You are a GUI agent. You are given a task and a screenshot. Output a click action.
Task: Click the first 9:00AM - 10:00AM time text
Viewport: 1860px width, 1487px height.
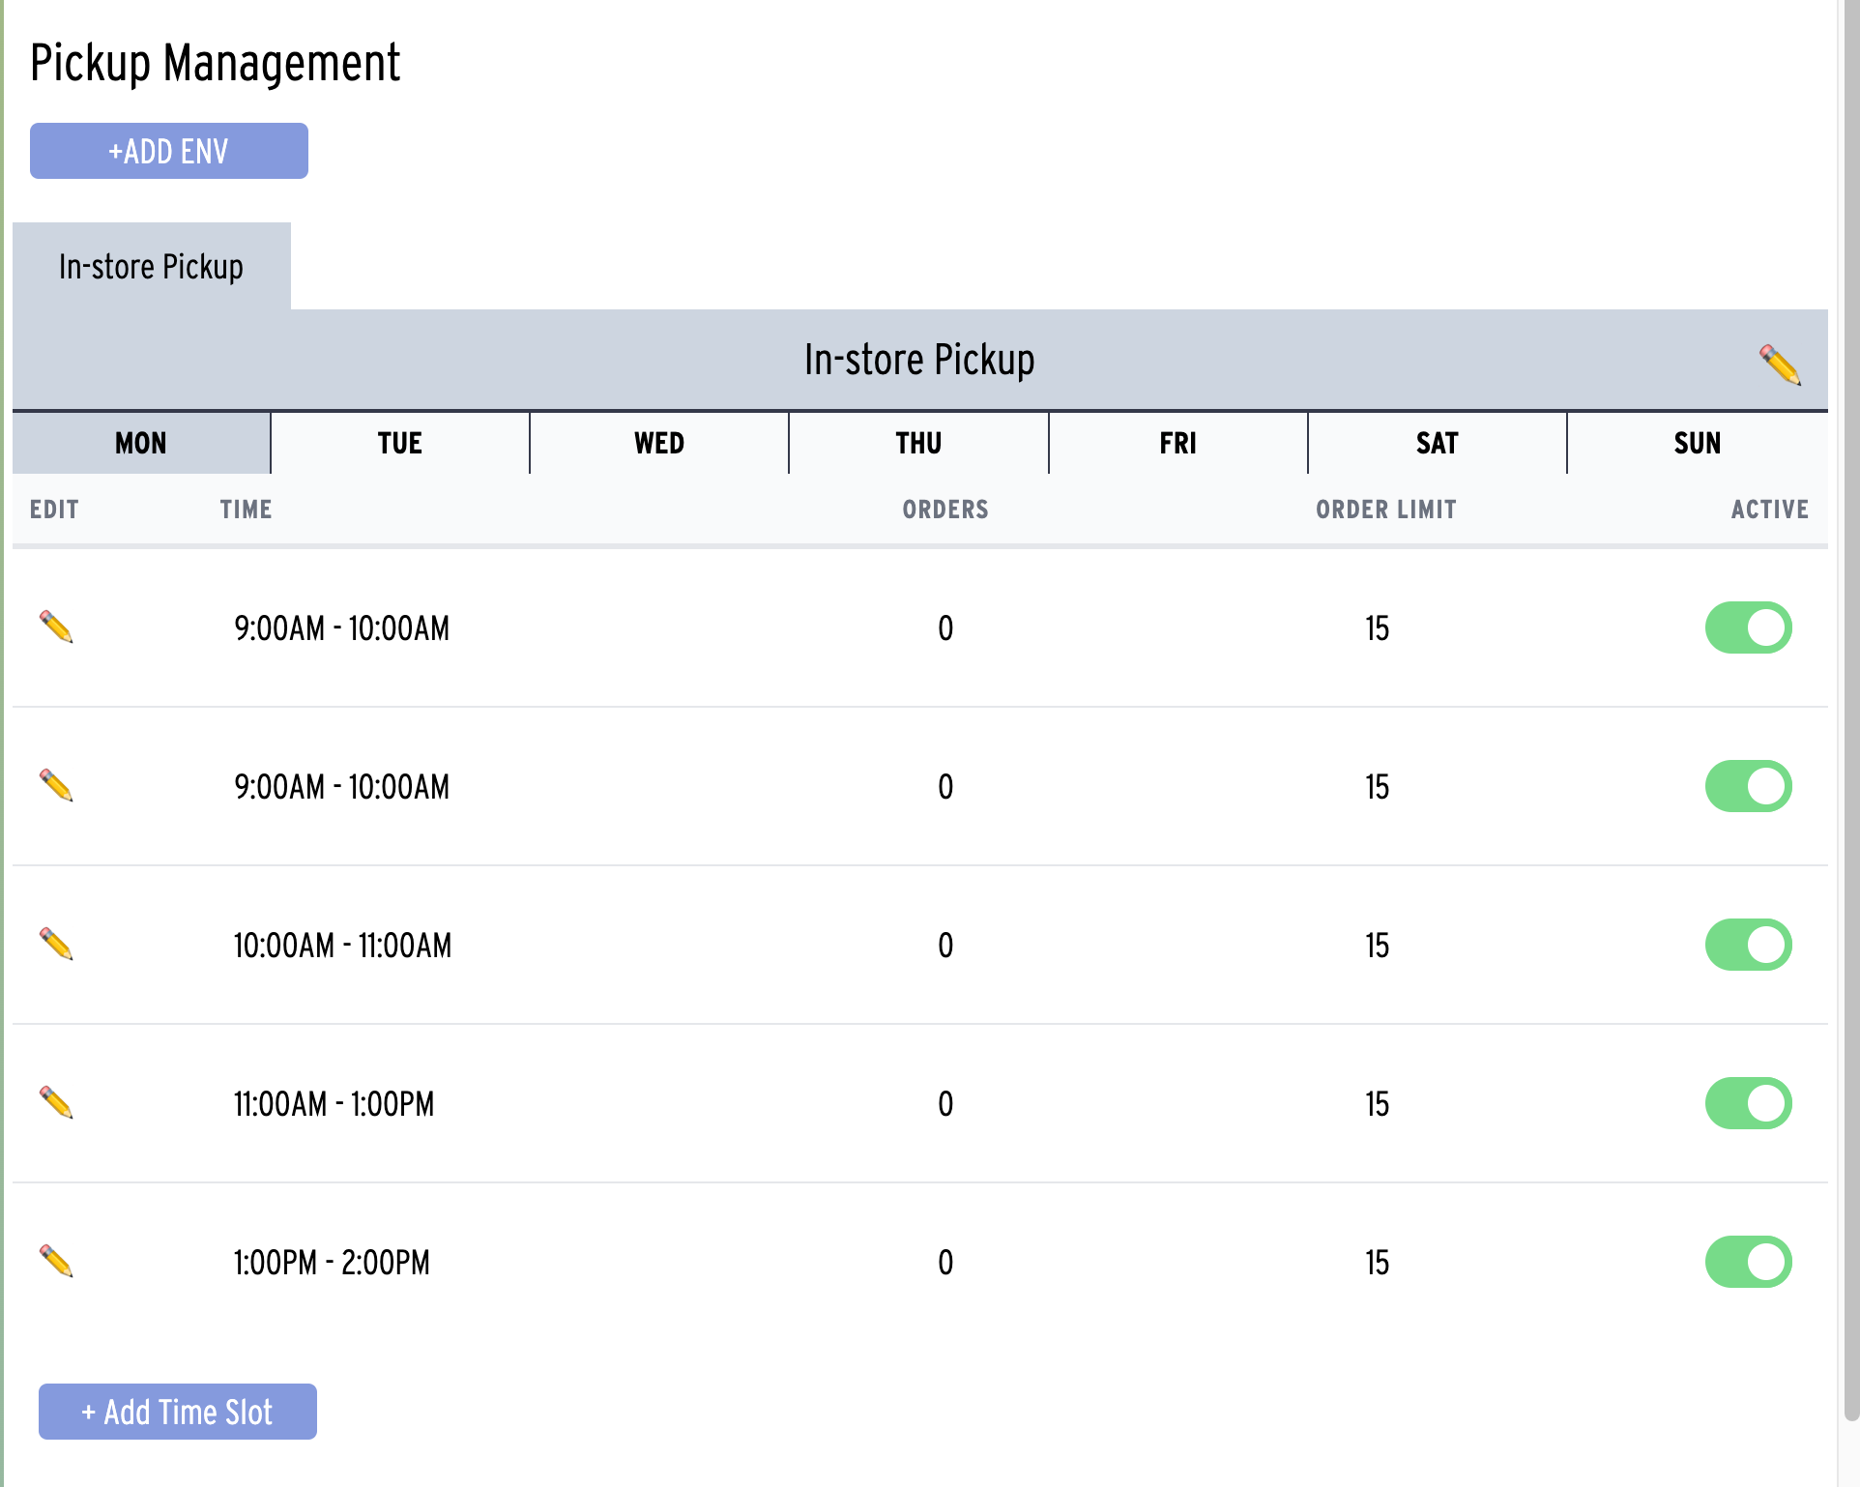[x=341, y=627]
